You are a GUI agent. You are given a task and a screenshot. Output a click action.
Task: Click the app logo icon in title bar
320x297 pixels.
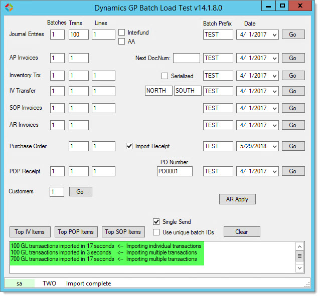9,8
